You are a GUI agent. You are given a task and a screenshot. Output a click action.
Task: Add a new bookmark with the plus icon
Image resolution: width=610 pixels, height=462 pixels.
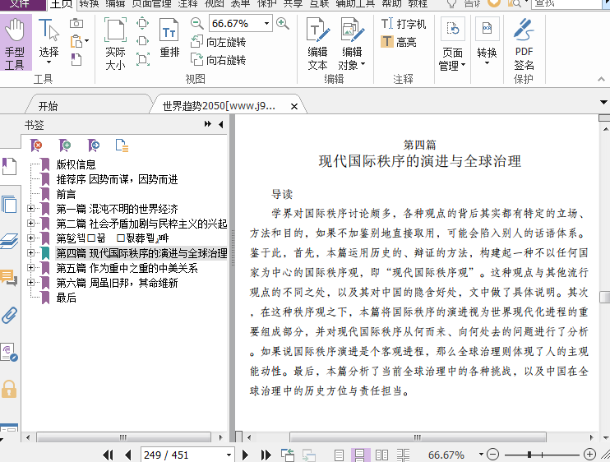pos(65,146)
